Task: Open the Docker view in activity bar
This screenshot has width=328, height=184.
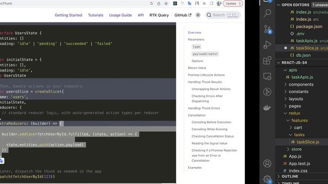Action: click(268, 108)
